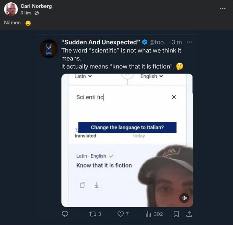Open Carl Norberg's profile name link
Image resolution: width=233 pixels, height=225 pixels.
(x=36, y=6)
